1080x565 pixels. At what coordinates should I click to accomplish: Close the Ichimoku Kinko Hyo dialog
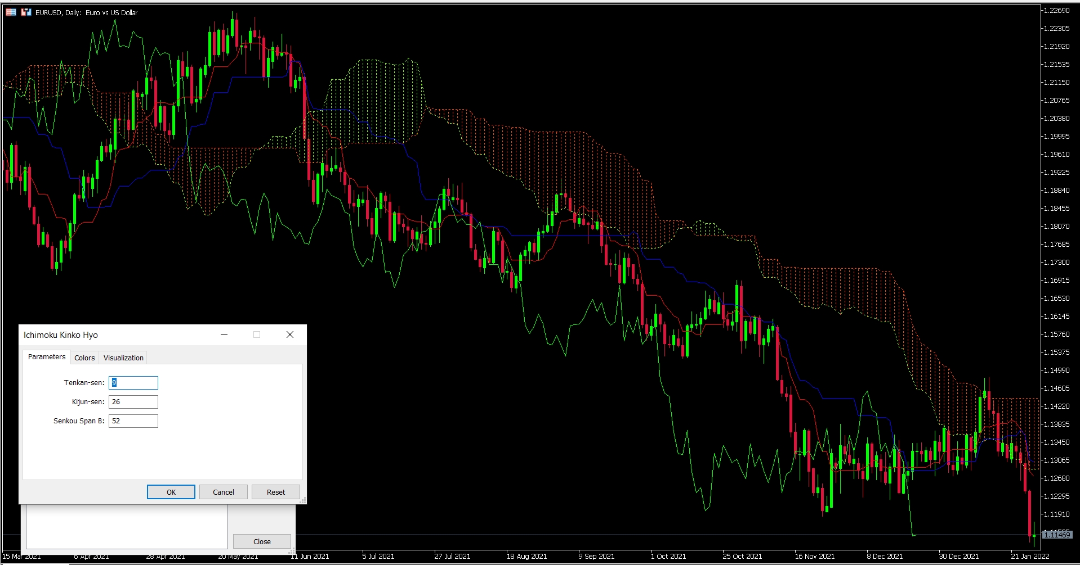pyautogui.click(x=290, y=335)
